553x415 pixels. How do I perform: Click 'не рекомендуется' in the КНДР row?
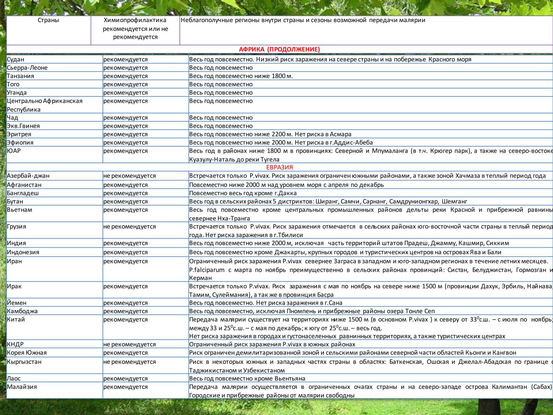coord(130,344)
